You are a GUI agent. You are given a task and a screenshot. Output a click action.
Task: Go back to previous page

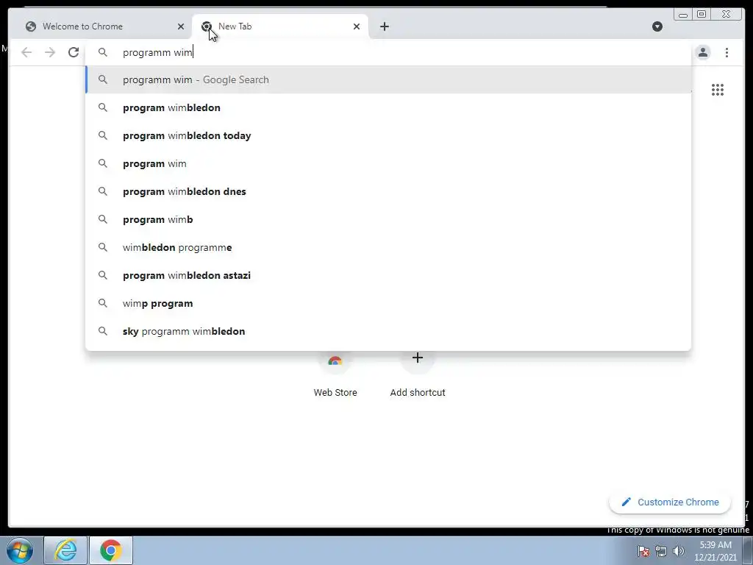(x=26, y=52)
